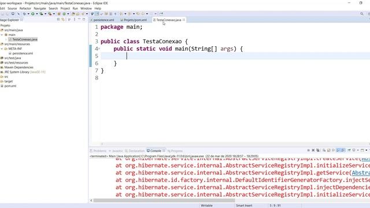370x208 pixels.
Task: Click the Remove Launch X icon in Console
Action: (313, 150)
